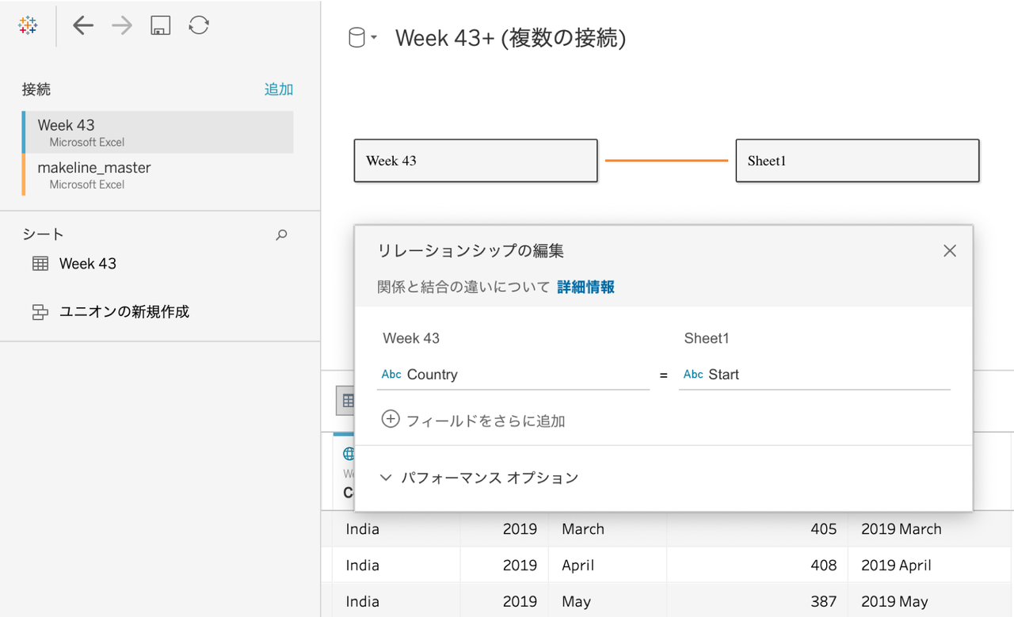1014x617 pixels.
Task: Click the orange relationship line
Action: point(666,161)
